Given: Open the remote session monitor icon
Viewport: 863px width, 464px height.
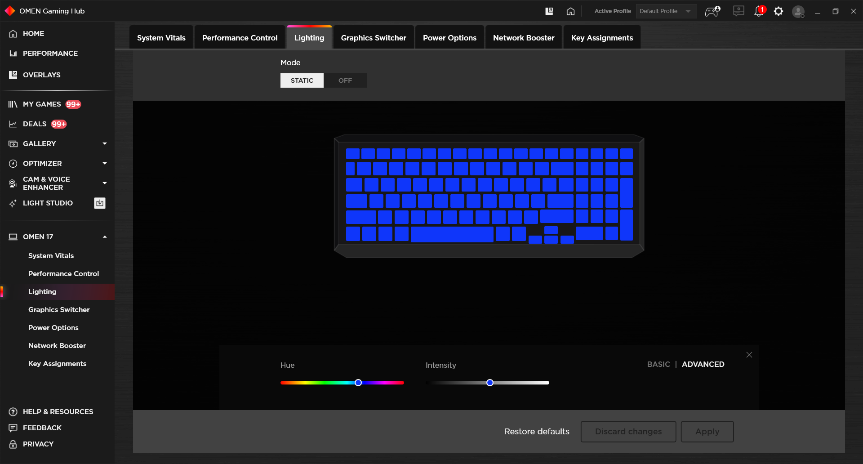Looking at the screenshot, I should click(738, 11).
